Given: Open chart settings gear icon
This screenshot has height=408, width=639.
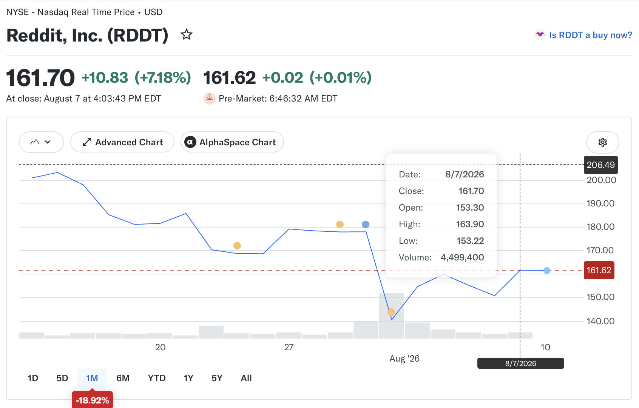Looking at the screenshot, I should [602, 142].
